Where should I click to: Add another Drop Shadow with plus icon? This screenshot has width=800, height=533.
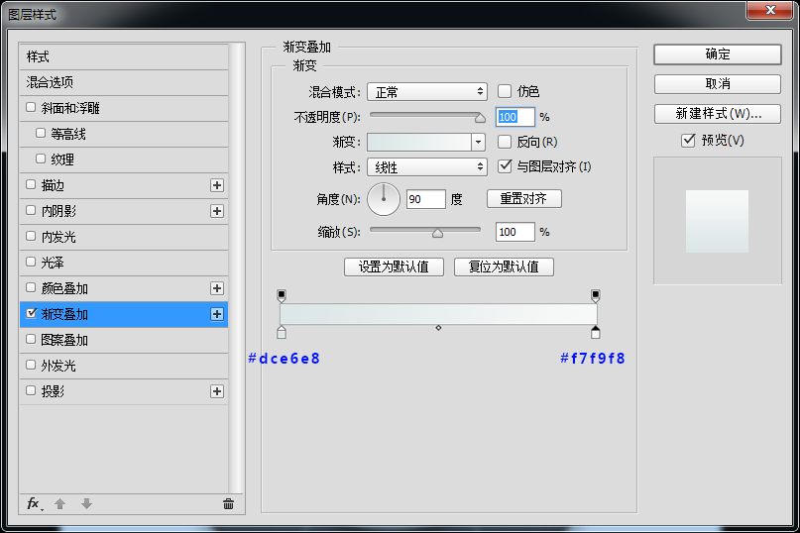coord(217,391)
